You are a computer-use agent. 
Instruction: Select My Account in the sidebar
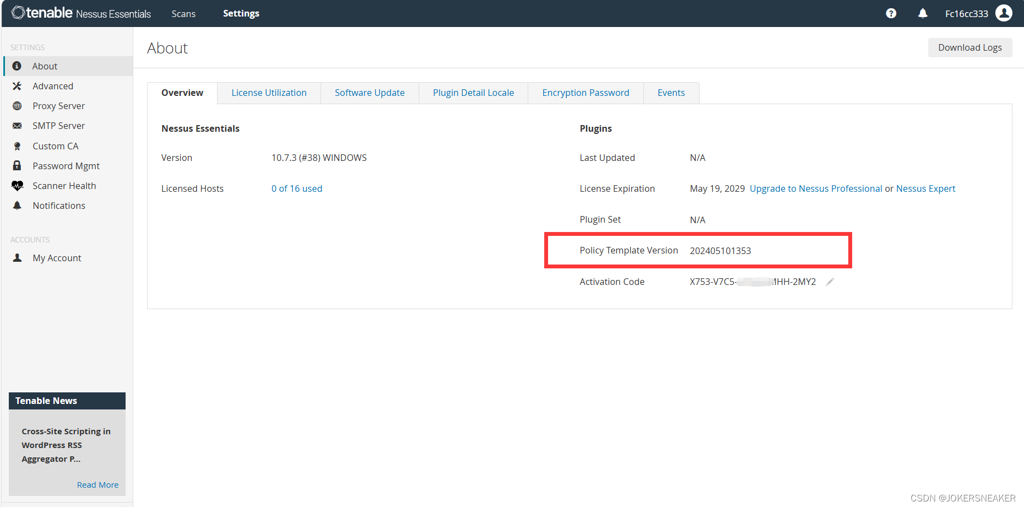[68, 258]
